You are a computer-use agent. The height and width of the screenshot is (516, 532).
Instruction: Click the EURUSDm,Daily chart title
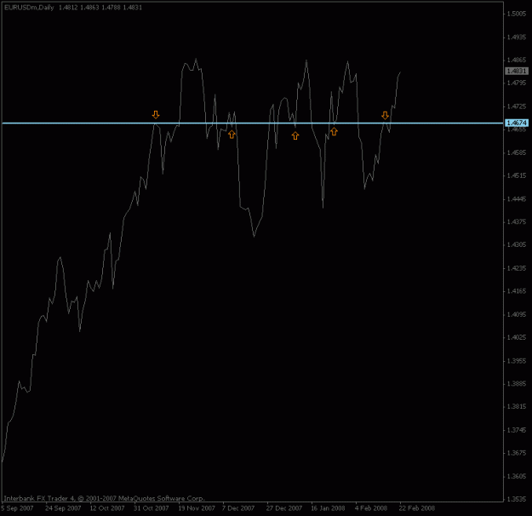pyautogui.click(x=29, y=8)
